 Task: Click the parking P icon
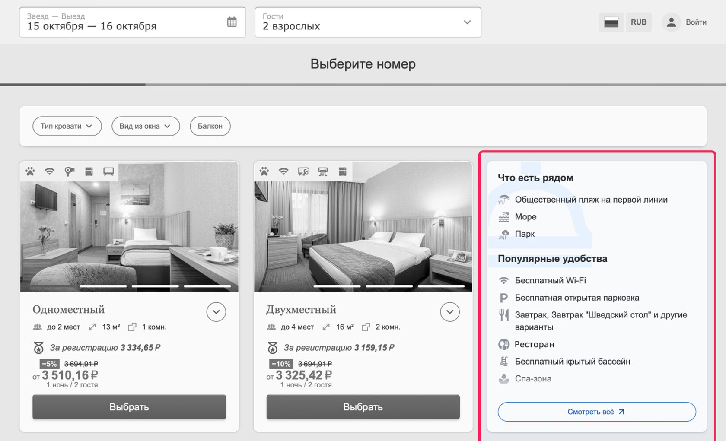point(503,298)
